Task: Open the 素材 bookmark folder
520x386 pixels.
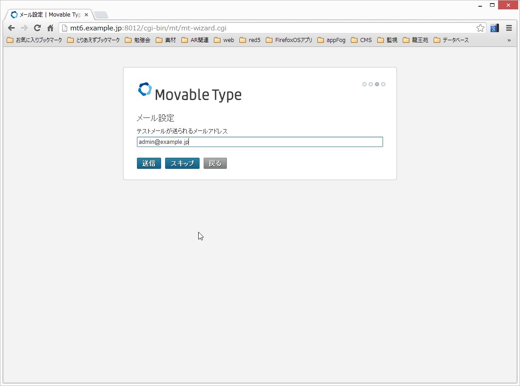Action: click(166, 40)
